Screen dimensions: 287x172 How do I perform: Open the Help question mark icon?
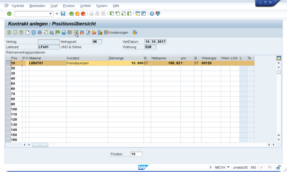click(152, 14)
